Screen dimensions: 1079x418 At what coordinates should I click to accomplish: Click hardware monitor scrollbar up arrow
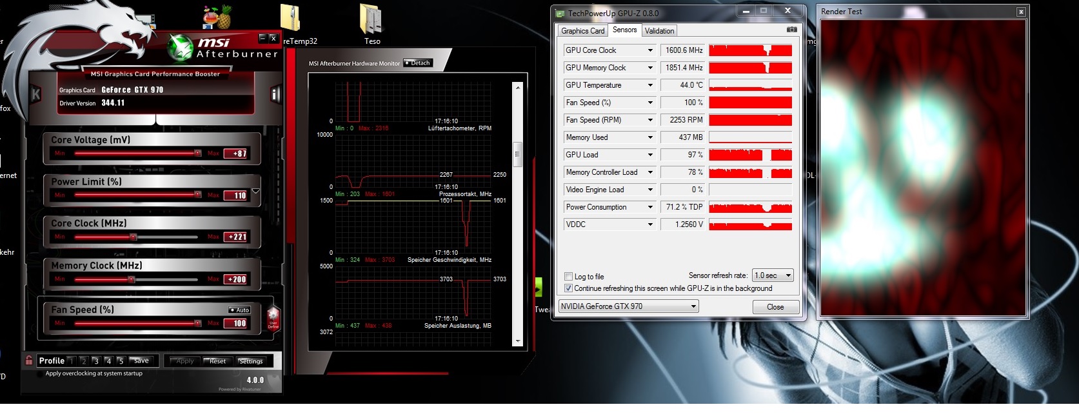pyautogui.click(x=517, y=86)
